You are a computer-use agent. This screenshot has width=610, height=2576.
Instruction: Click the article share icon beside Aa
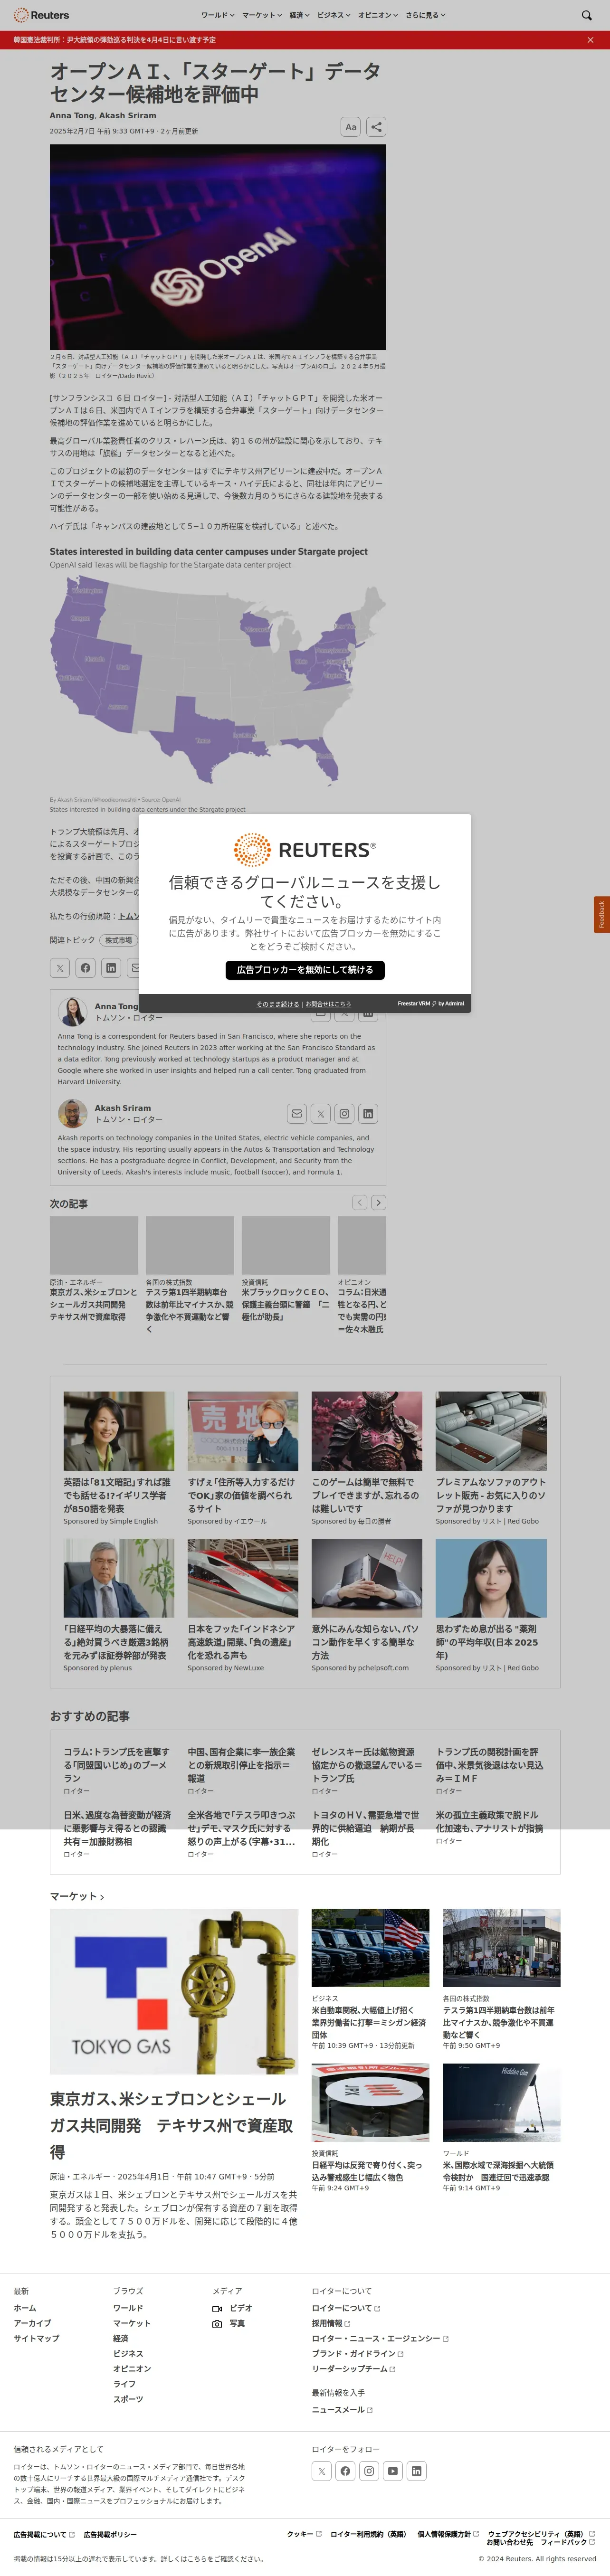point(376,127)
